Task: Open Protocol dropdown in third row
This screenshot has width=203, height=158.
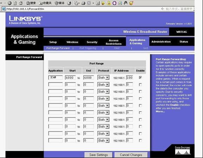Action: (103, 92)
